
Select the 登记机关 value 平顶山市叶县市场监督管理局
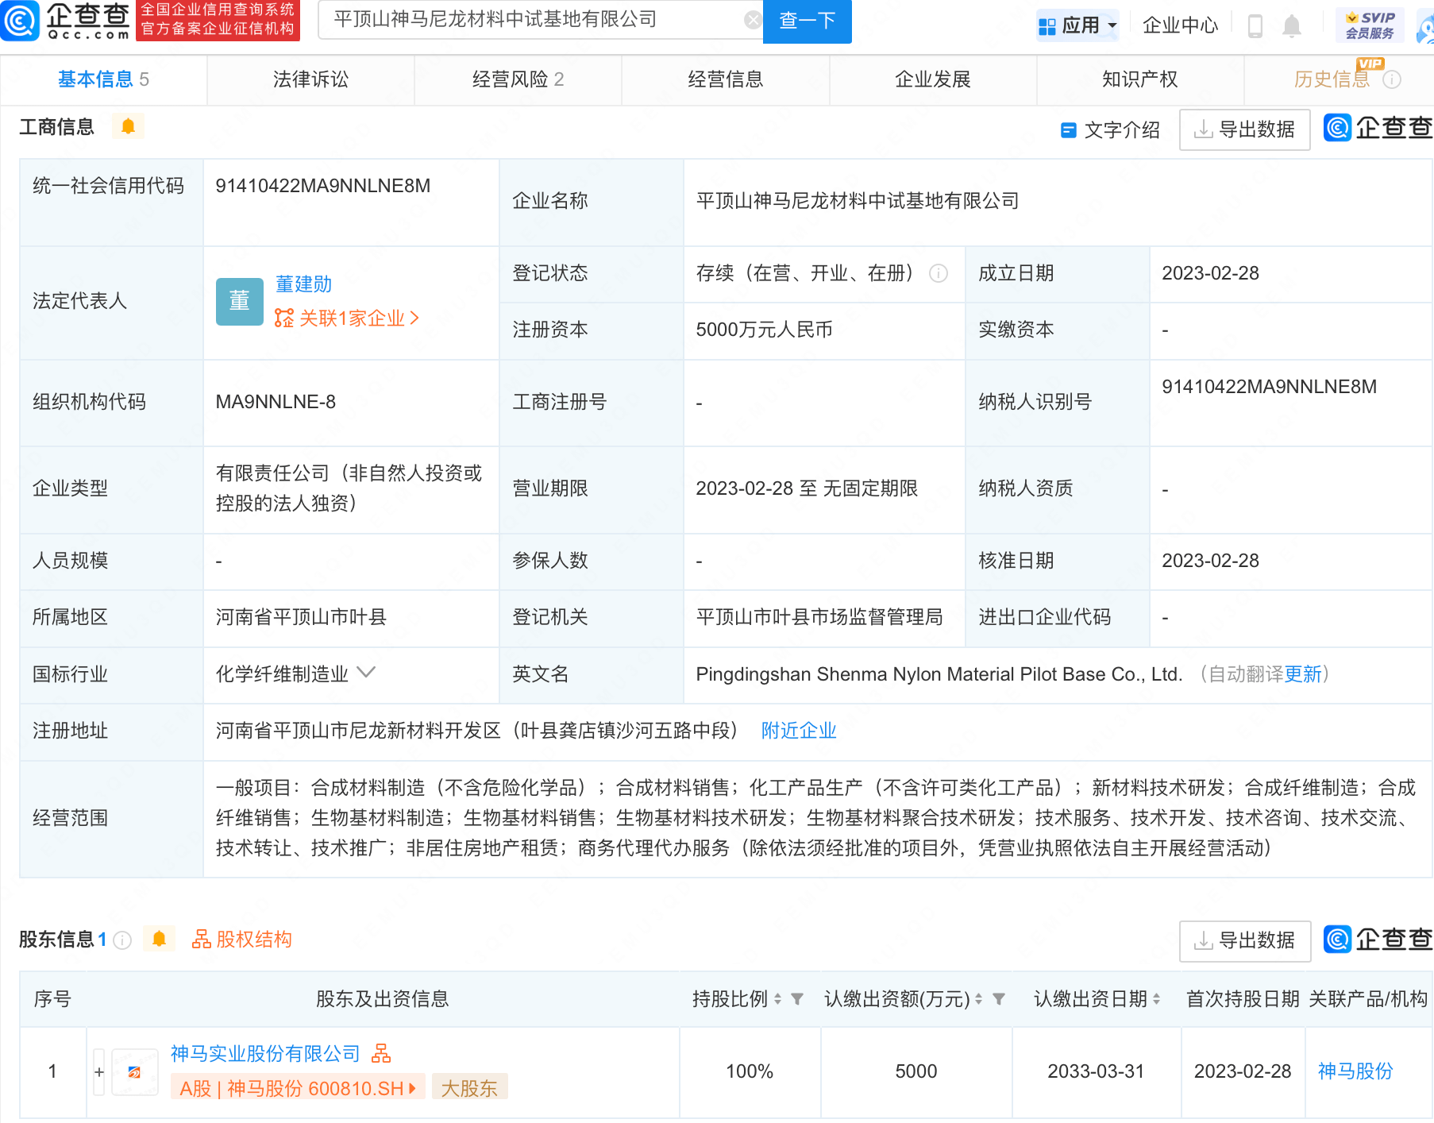point(819,617)
